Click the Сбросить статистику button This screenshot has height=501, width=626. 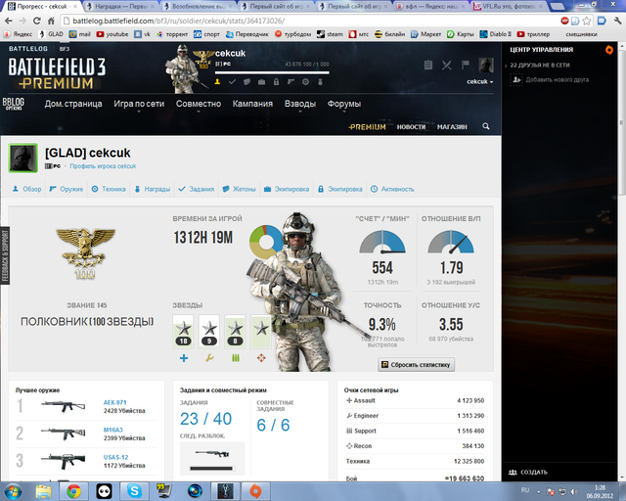(x=416, y=364)
